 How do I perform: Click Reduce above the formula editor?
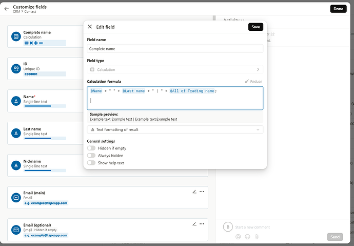pos(253,82)
